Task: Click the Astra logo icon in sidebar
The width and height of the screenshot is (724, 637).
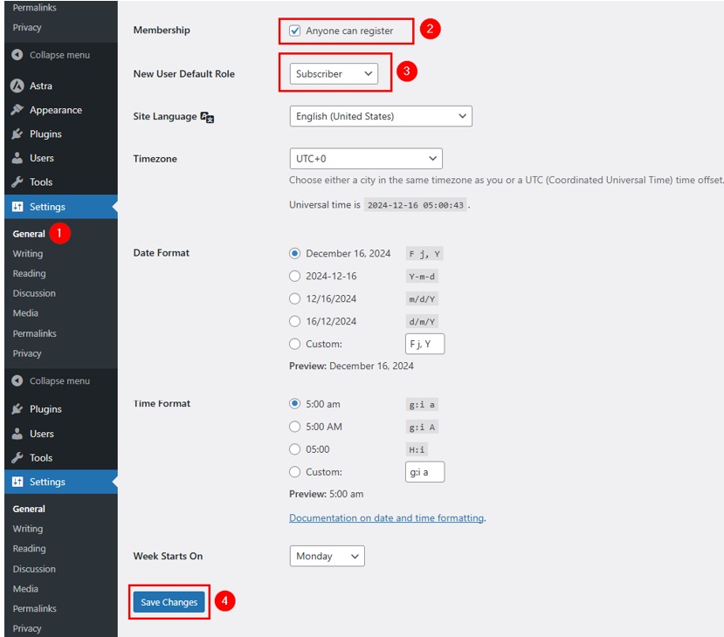Action: (17, 86)
